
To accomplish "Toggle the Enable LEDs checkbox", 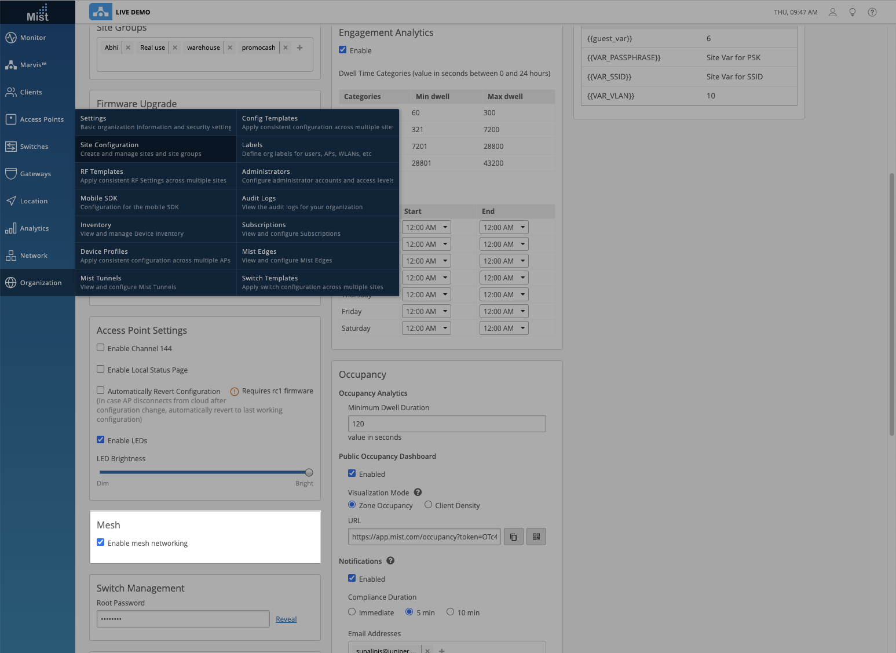I will (x=101, y=440).
